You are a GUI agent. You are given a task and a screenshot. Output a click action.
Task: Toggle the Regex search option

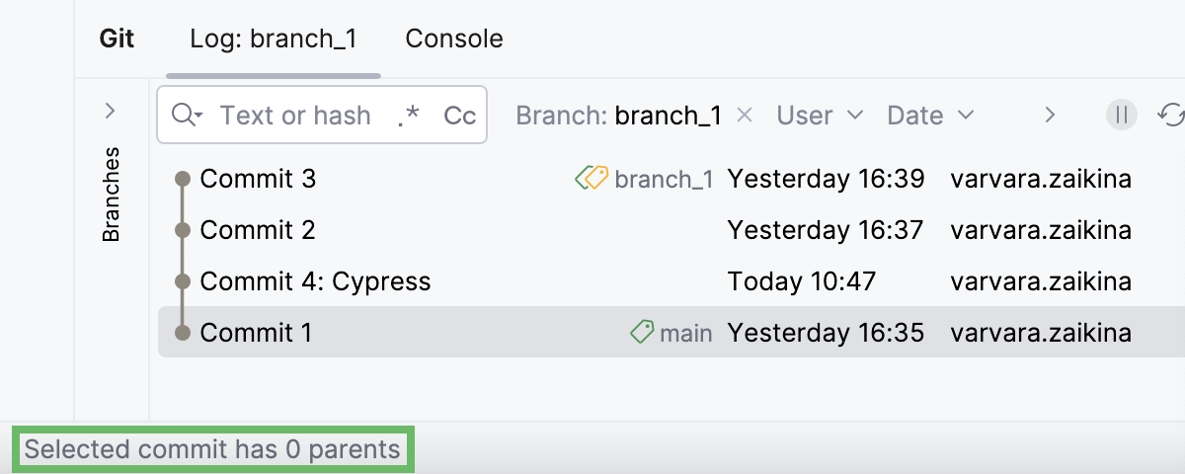409,116
